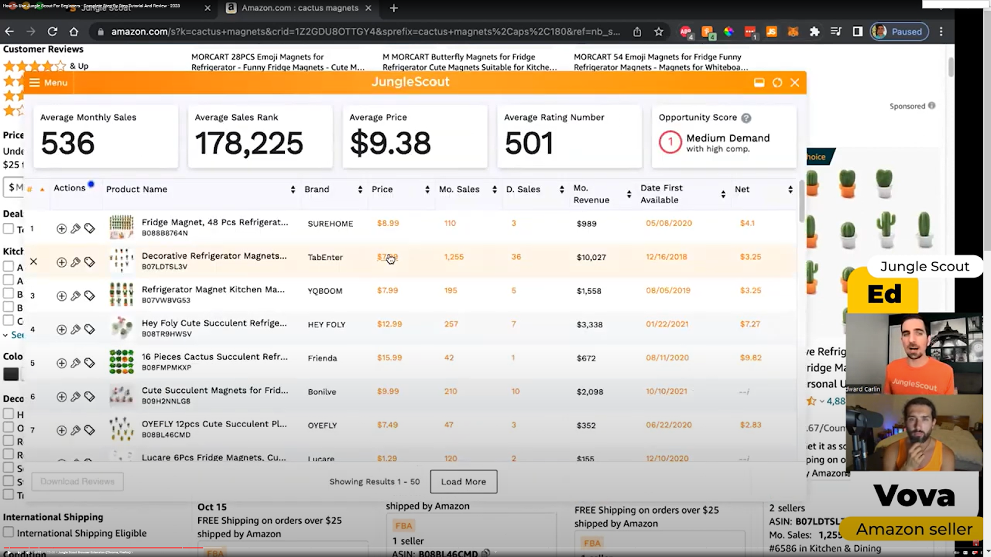Open the Opportunity Score help tooltip
Image resolution: width=991 pixels, height=557 pixels.
pyautogui.click(x=746, y=118)
